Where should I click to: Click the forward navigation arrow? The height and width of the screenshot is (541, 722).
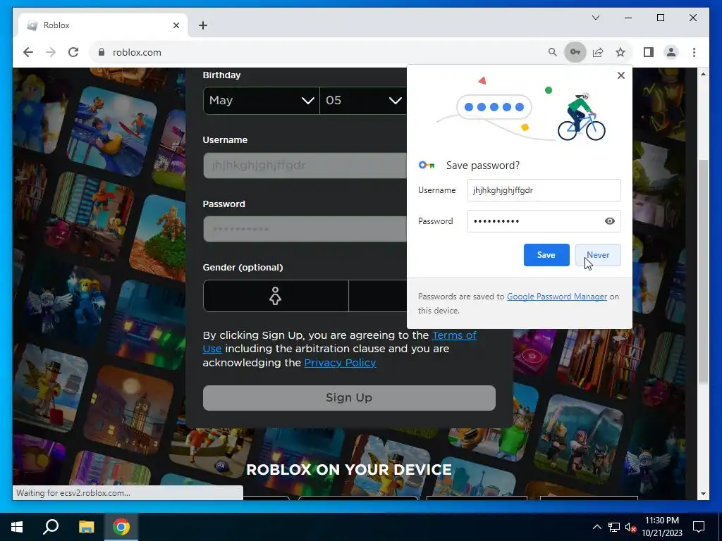(51, 52)
